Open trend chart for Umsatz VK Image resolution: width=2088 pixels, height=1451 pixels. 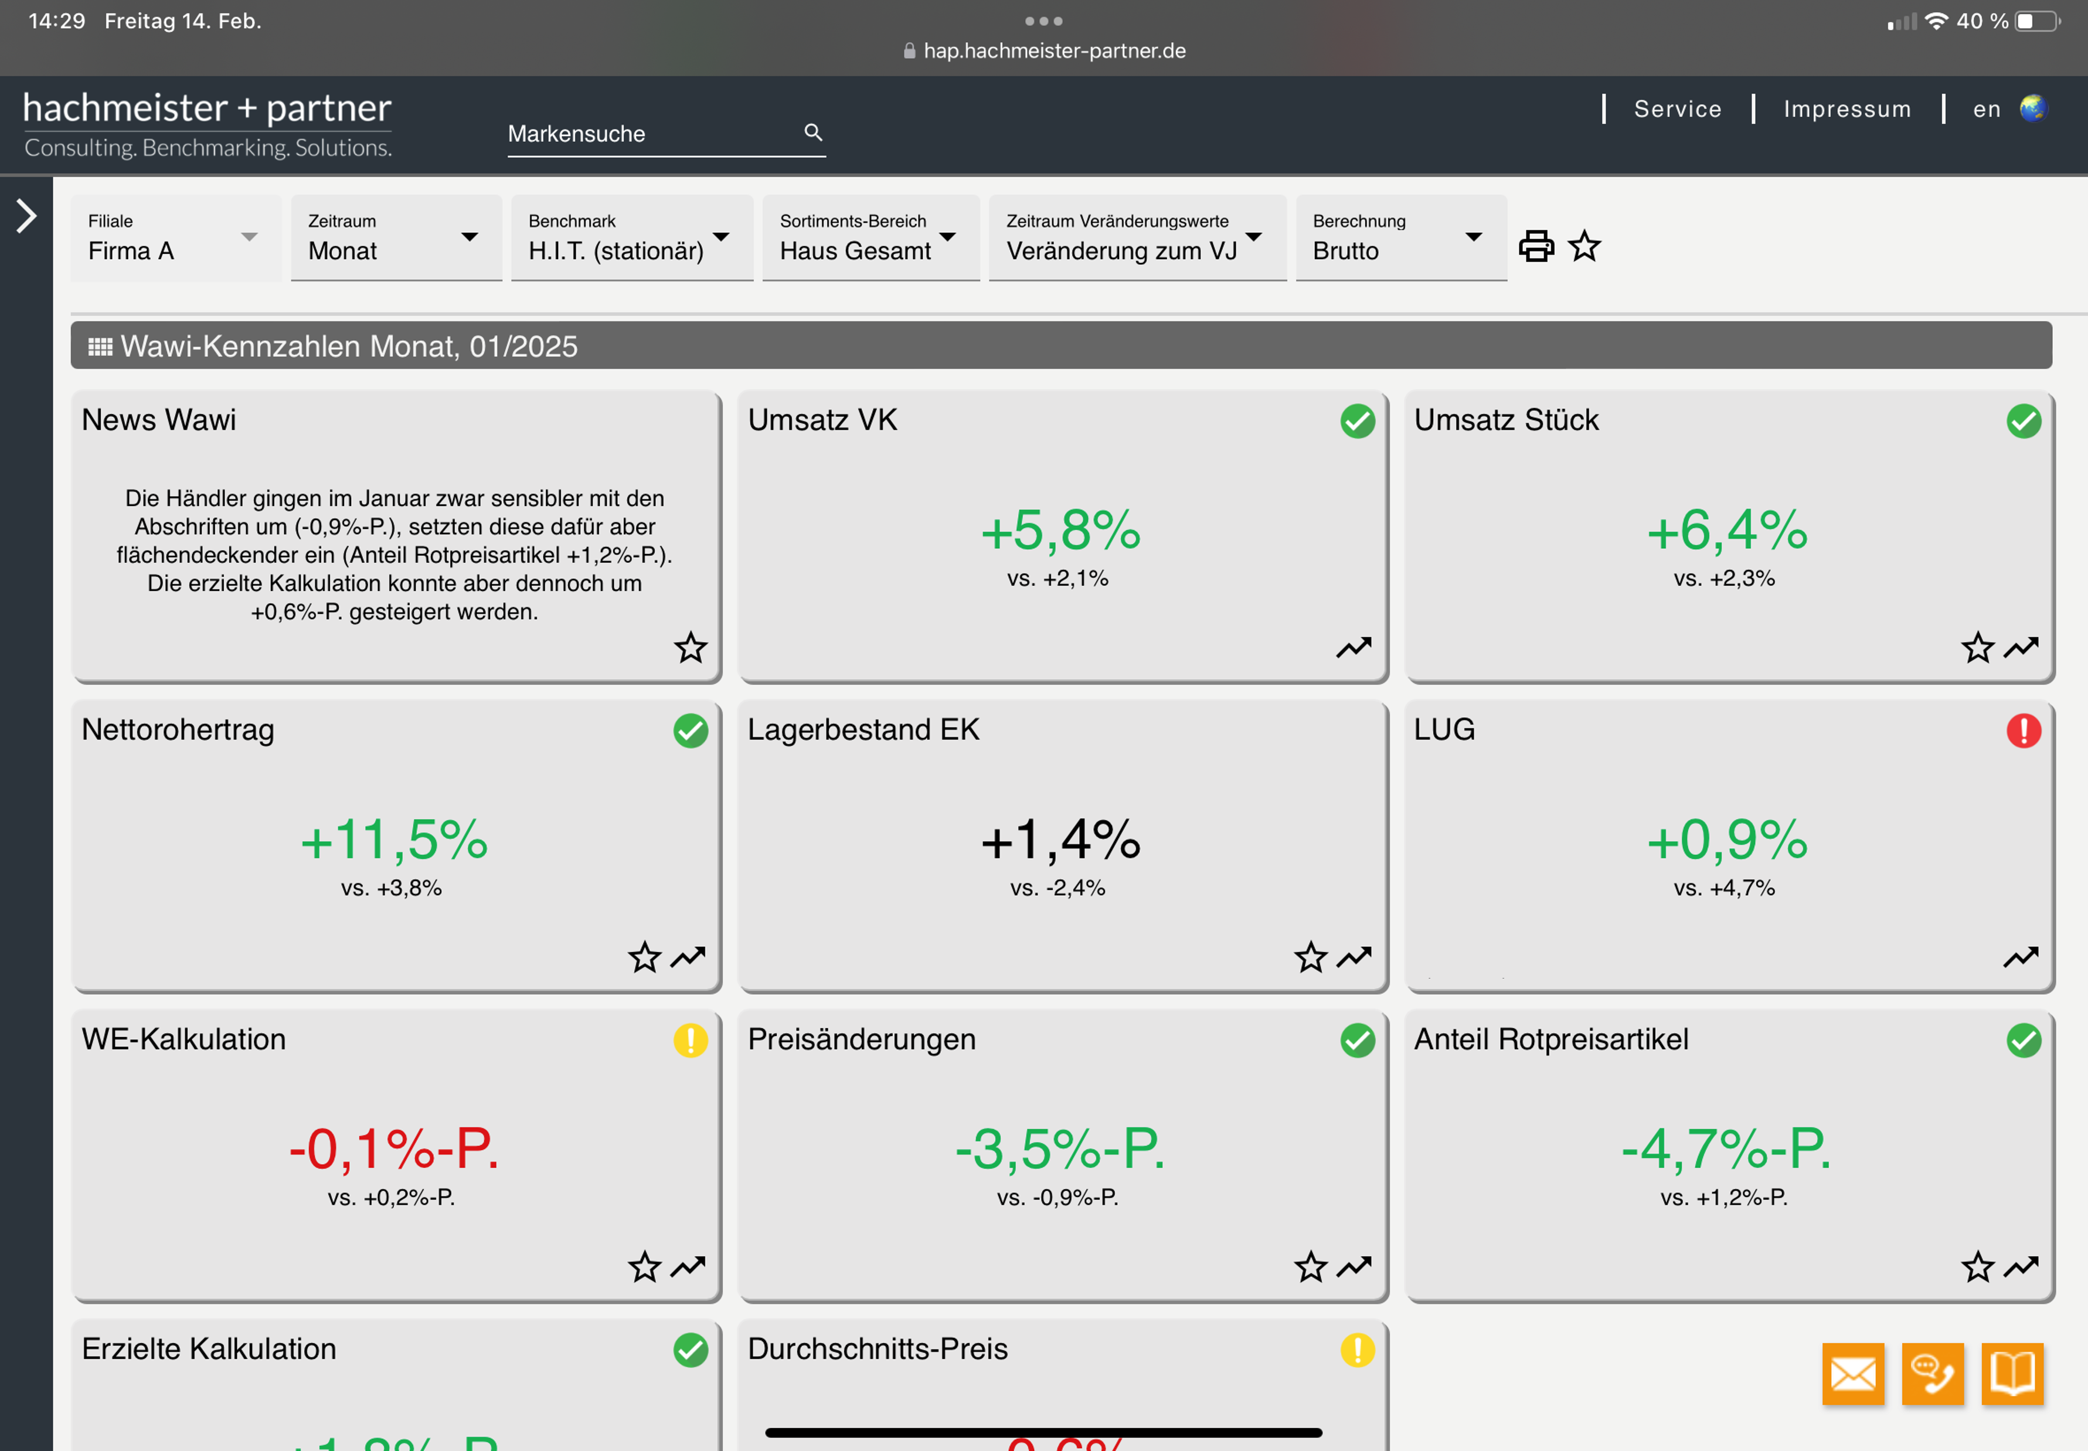coord(1354,647)
